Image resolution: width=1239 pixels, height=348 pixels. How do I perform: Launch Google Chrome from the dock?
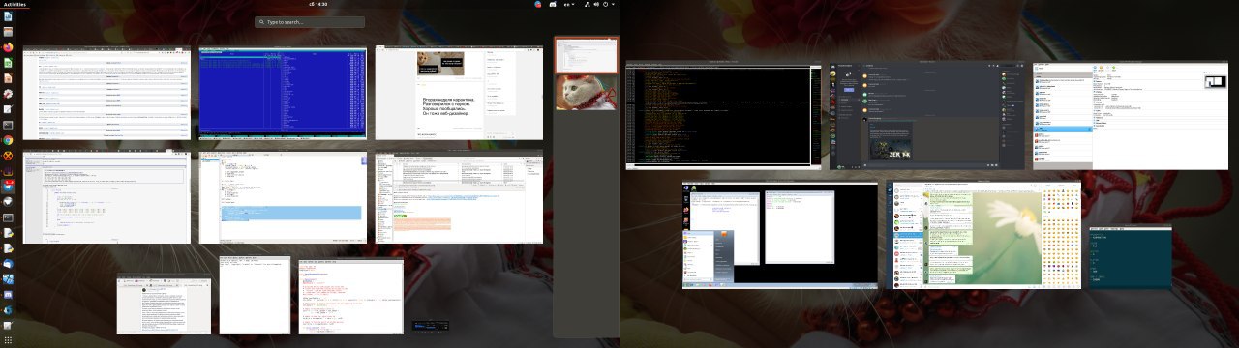[8, 140]
